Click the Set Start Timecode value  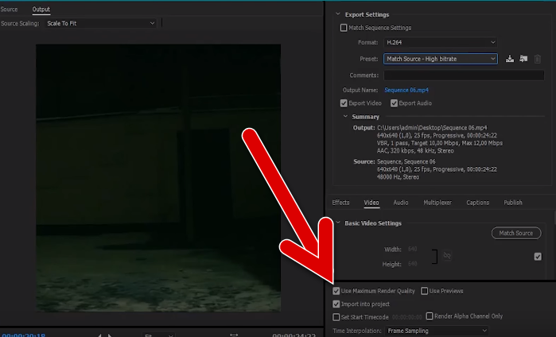tap(407, 317)
